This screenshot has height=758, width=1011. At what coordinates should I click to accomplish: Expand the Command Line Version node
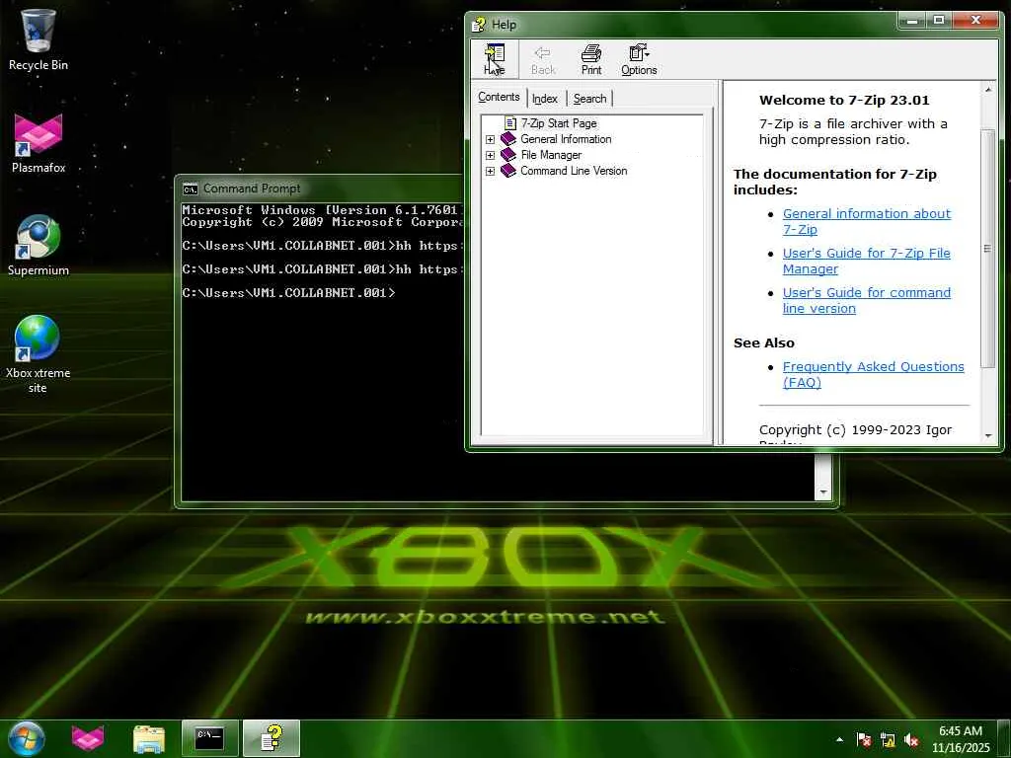coord(490,171)
